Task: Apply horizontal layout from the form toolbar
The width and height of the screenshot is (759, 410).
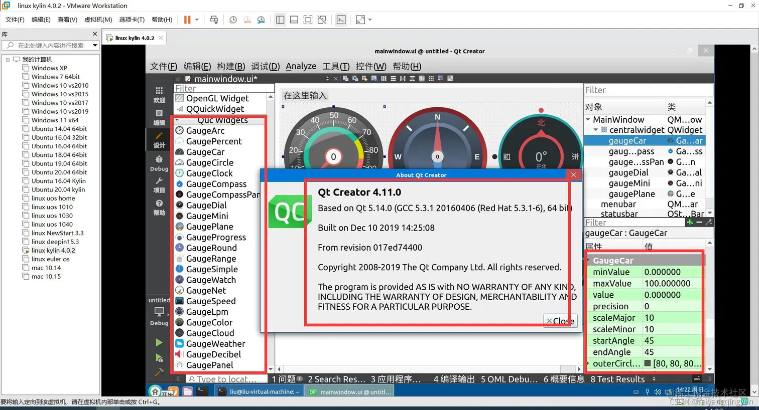Action: (x=384, y=79)
